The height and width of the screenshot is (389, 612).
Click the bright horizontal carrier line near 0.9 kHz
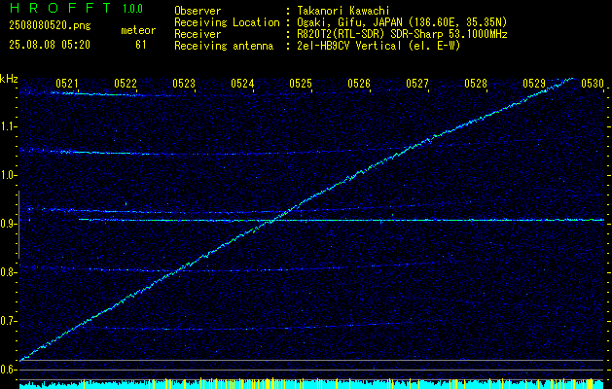point(342,220)
